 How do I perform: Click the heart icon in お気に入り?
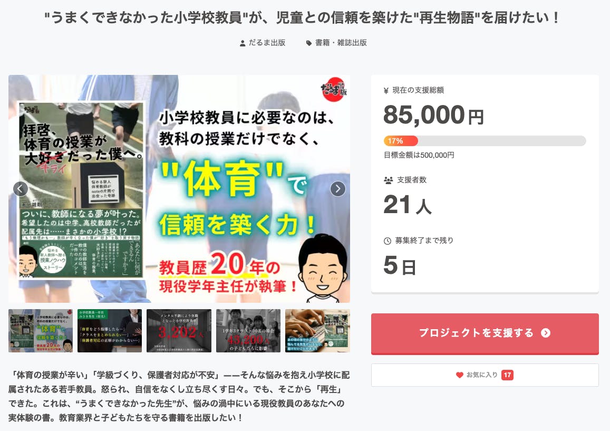tap(459, 375)
